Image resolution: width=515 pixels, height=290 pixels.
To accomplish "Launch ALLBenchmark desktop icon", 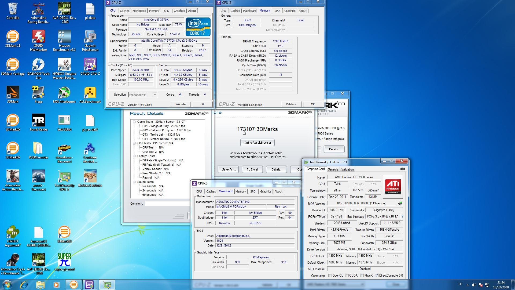I will click(x=90, y=95).
